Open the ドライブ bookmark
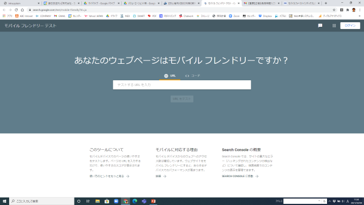 [111, 16]
